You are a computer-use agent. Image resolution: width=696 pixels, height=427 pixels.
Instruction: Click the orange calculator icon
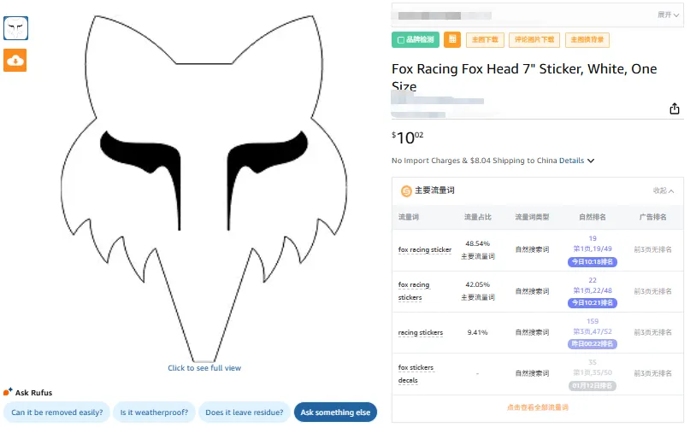(x=452, y=39)
